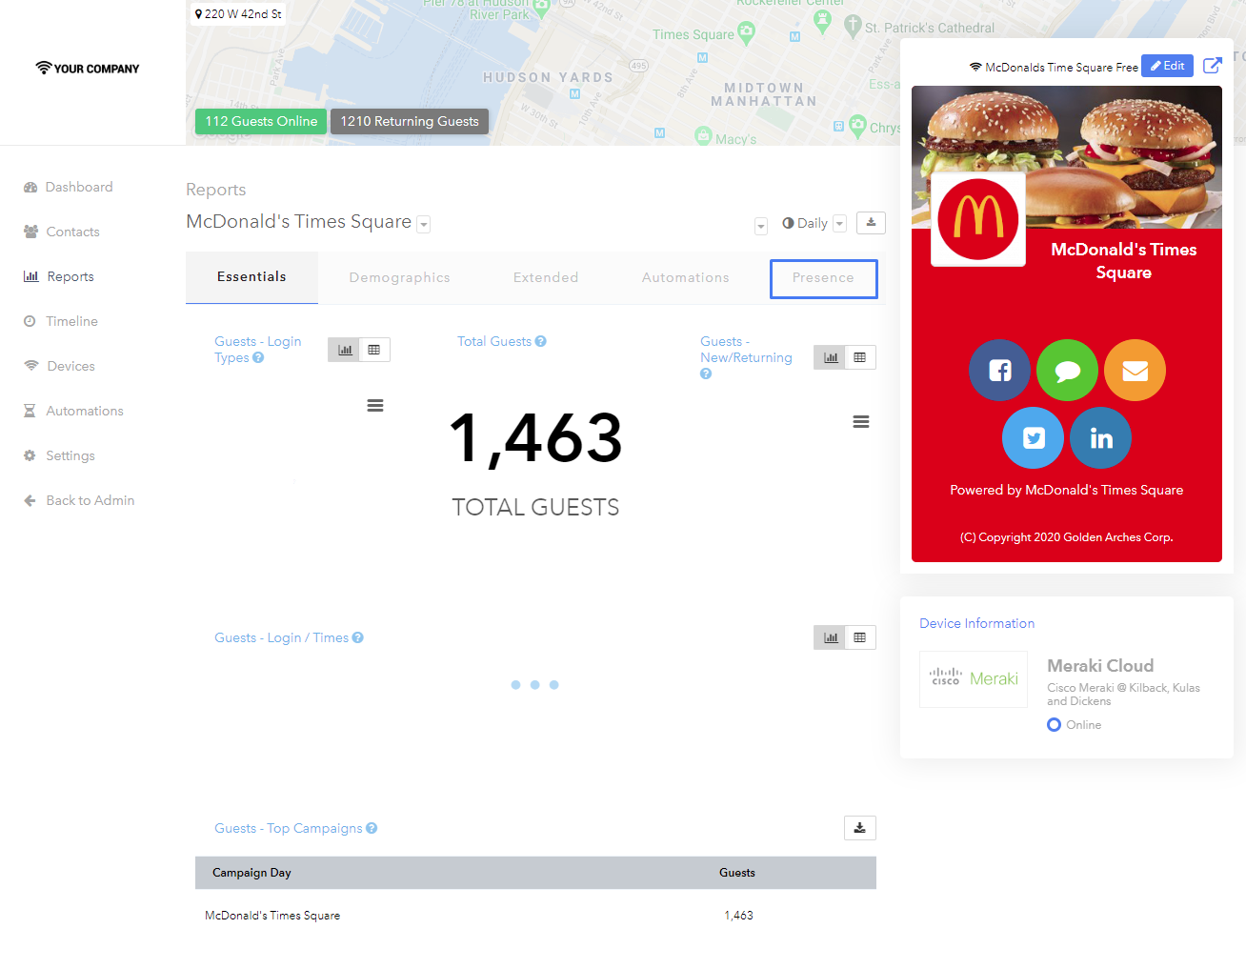Click Back to Admin link
This screenshot has width=1246, height=969.
click(x=79, y=500)
